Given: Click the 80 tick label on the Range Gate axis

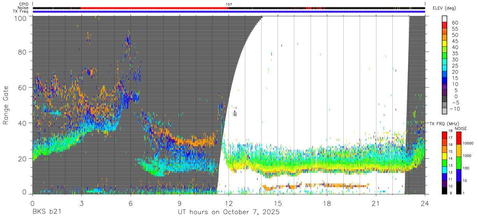Looking at the screenshot, I should pyautogui.click(x=23, y=52).
